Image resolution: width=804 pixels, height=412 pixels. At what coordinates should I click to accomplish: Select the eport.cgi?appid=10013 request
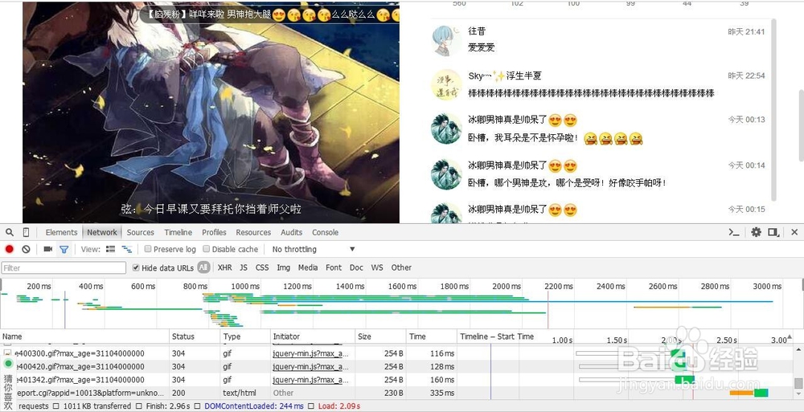coord(396,393)
